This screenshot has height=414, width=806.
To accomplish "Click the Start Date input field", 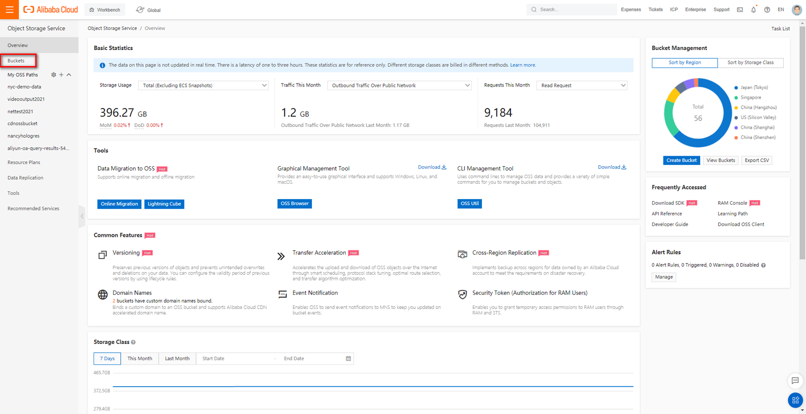I will (235, 359).
